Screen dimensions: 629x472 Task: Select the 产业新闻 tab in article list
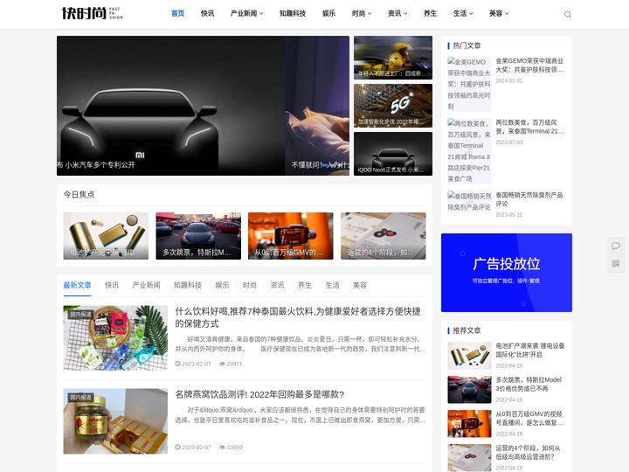(146, 285)
